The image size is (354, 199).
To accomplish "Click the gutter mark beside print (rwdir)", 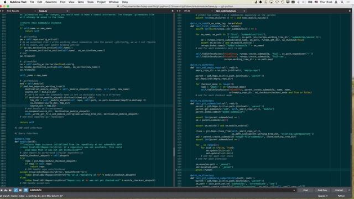I will tap(176, 170).
